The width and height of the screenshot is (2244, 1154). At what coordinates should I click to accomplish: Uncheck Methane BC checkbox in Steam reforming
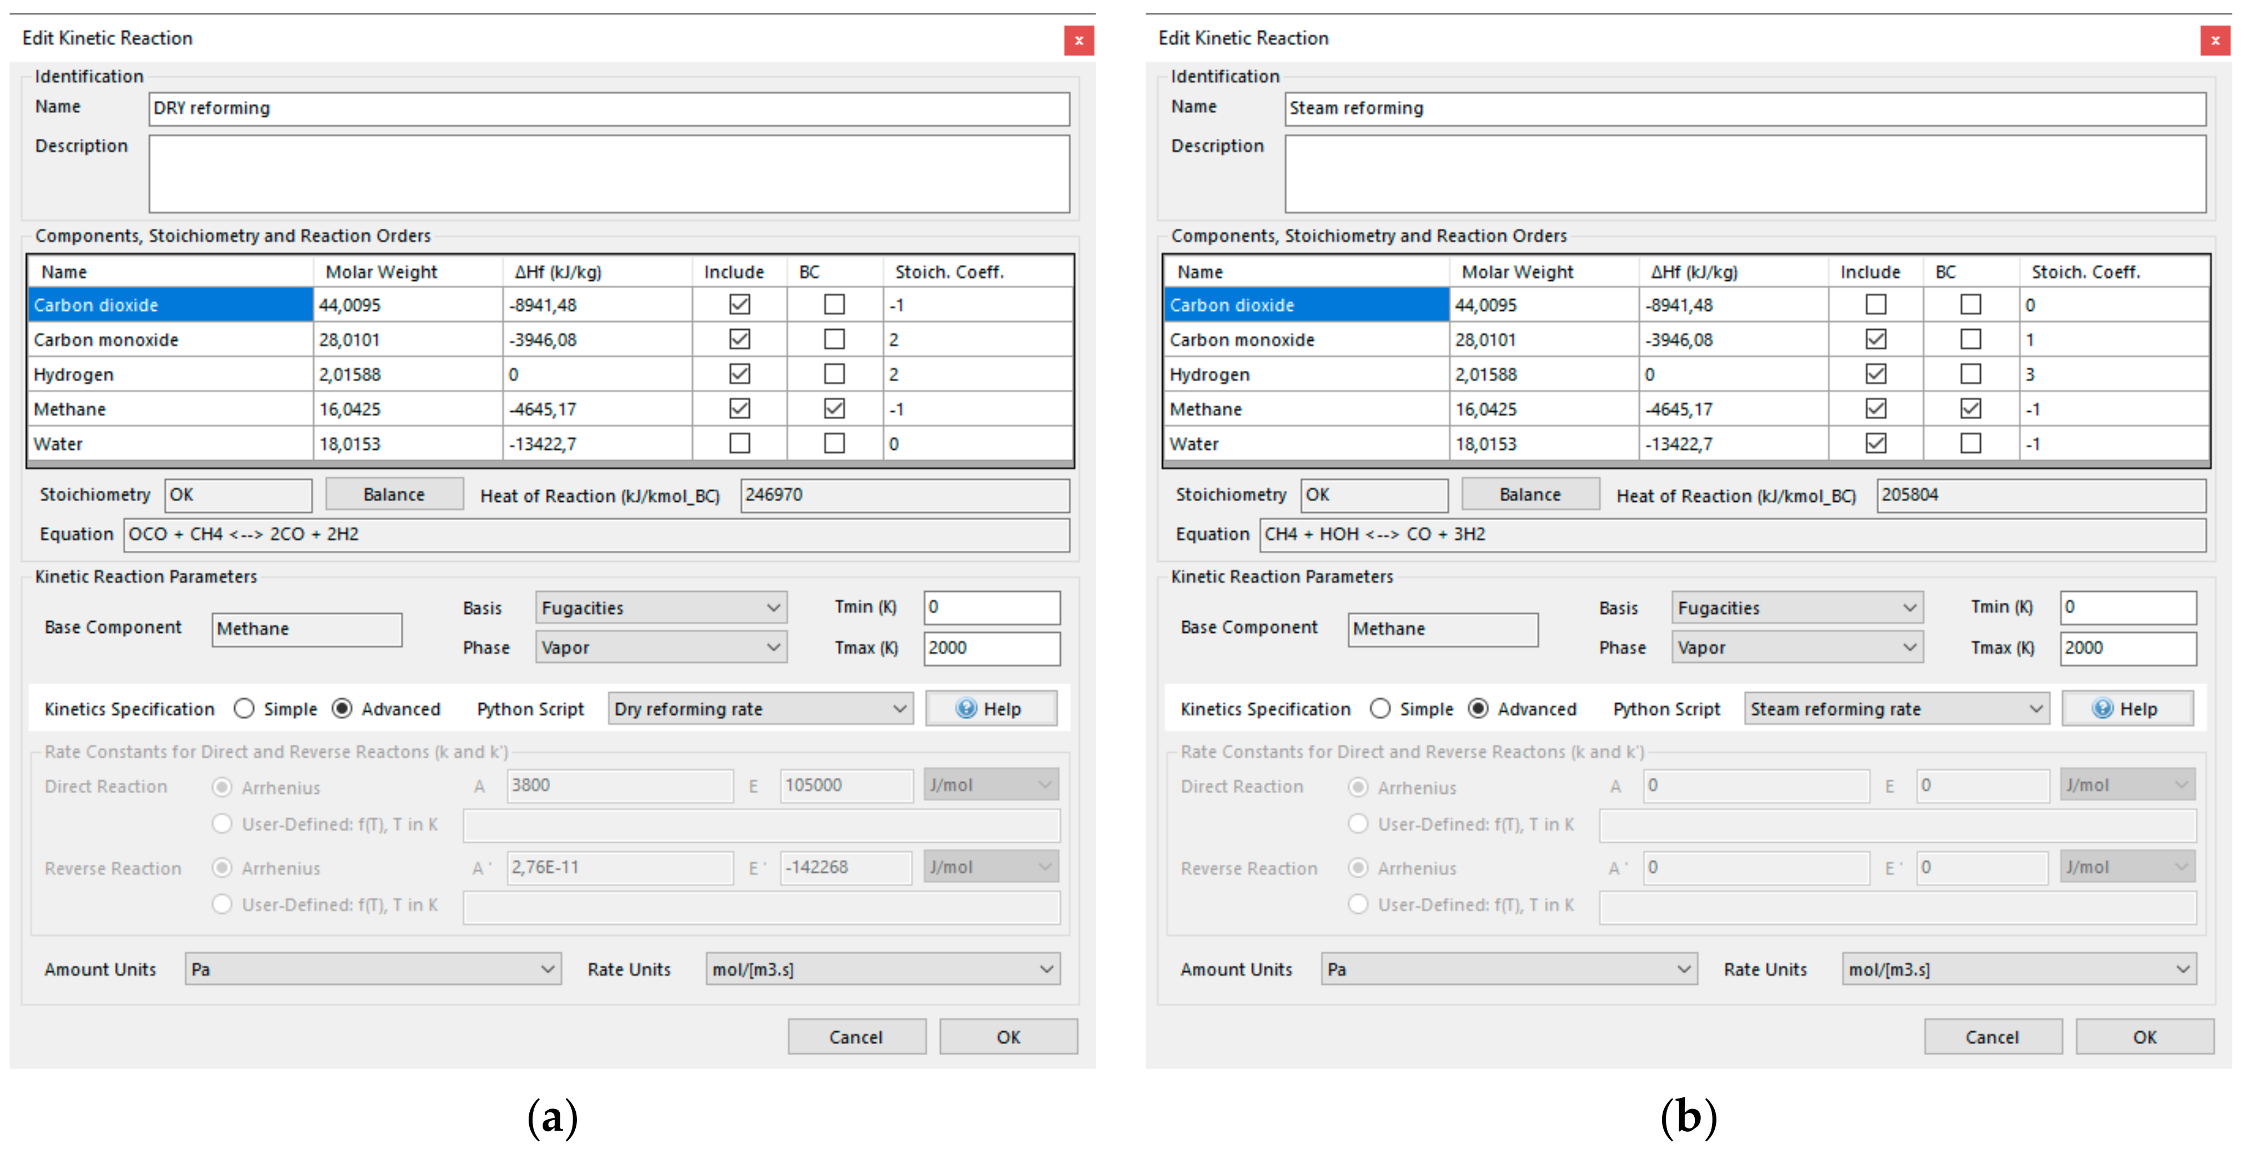tap(1970, 409)
